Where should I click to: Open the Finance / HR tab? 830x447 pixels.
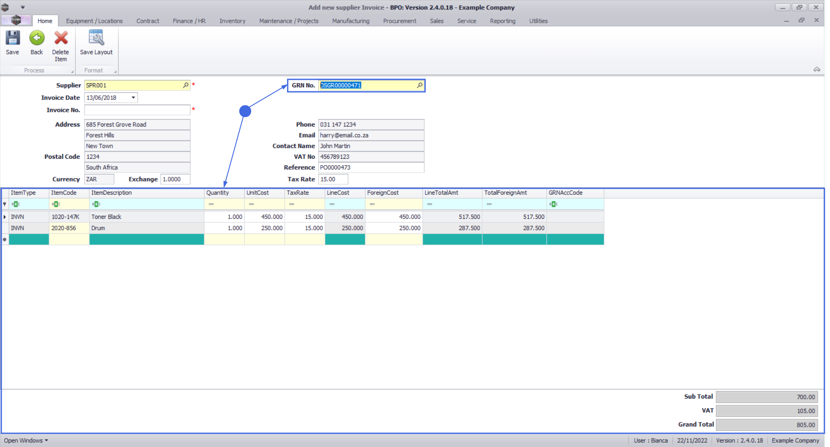click(x=189, y=21)
